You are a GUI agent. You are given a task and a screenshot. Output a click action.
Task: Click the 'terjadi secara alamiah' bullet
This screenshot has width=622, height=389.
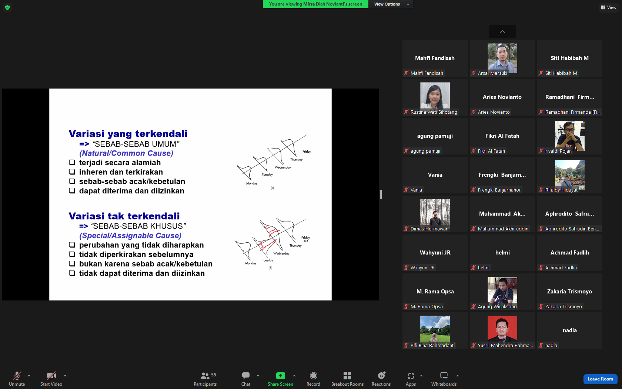[120, 163]
